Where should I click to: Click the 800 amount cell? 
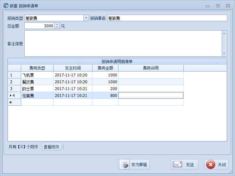click(x=105, y=96)
